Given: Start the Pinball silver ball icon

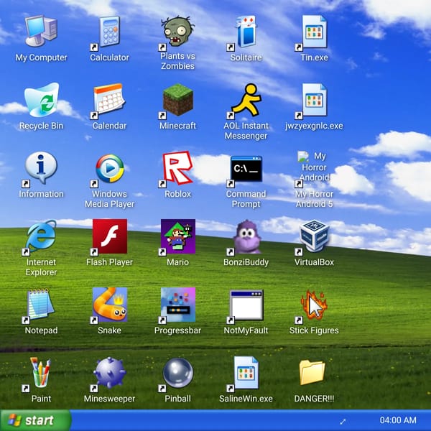Looking at the screenshot, I should (178, 373).
